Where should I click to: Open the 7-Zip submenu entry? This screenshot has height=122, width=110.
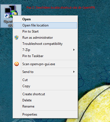(45, 50)
